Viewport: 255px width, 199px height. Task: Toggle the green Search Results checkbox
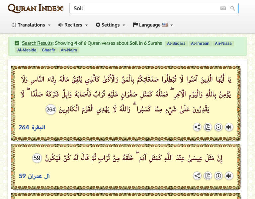pos(17,43)
